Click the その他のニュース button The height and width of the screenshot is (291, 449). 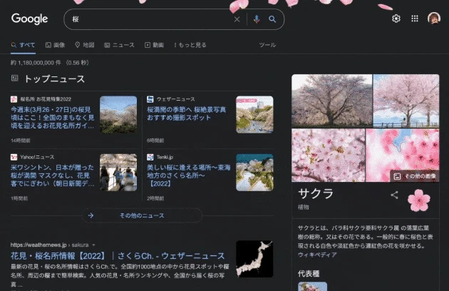(x=142, y=215)
